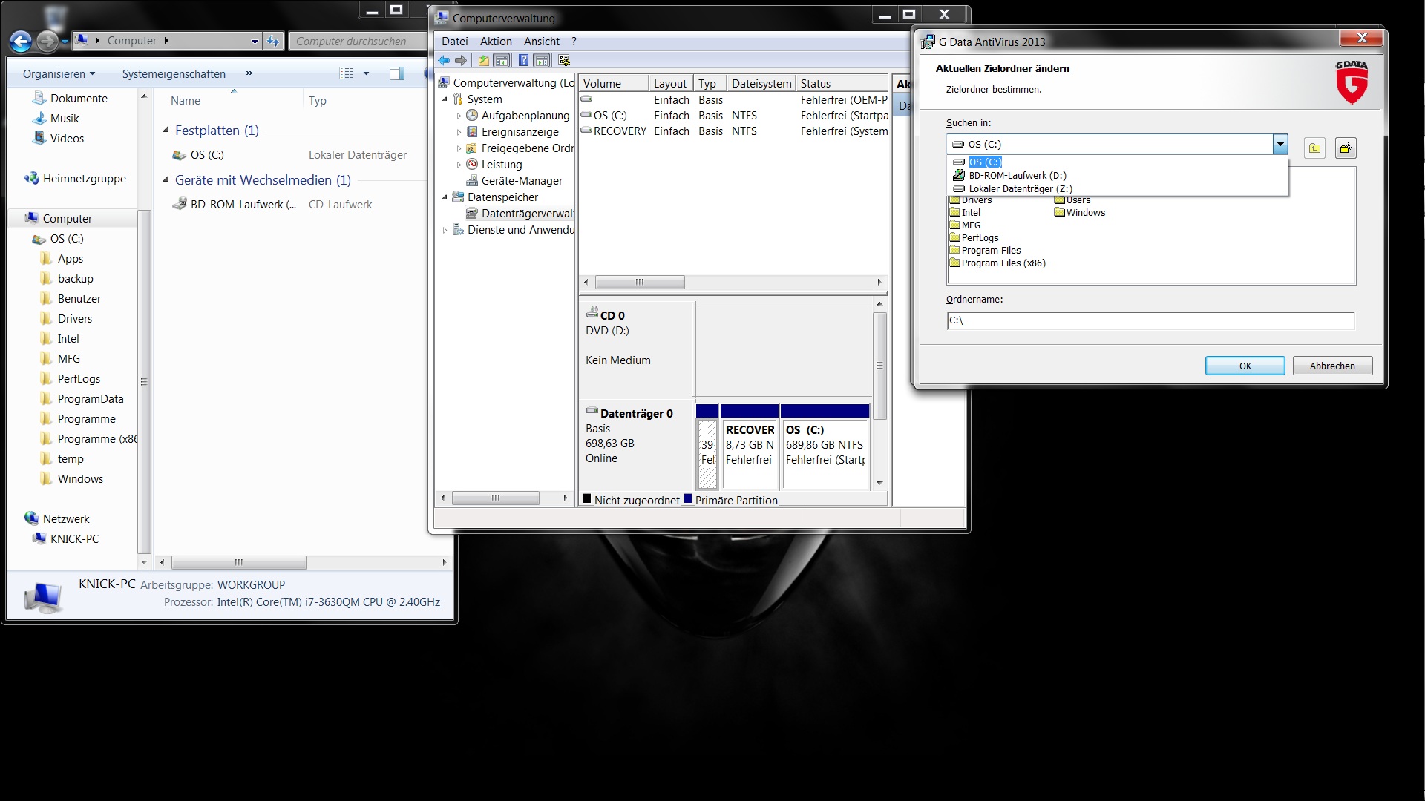Open Datei menu in Computerverwaltung
The image size is (1425, 801).
point(455,42)
